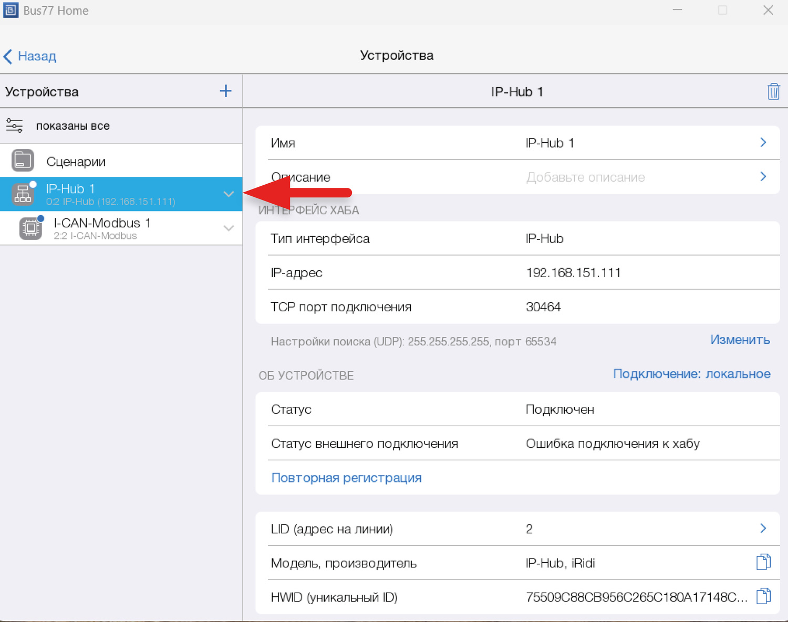Click the Сценарии folder icon

pos(23,161)
